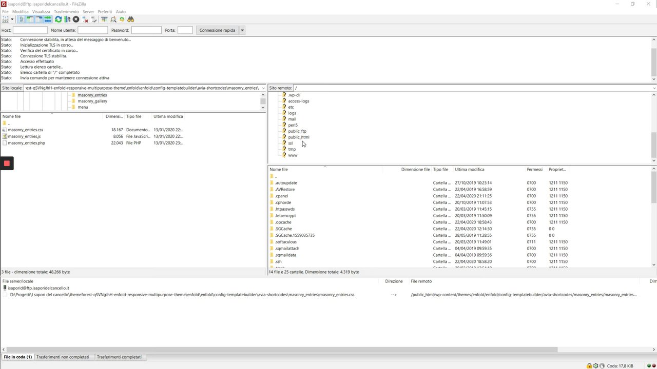Open the File menu

click(5, 11)
